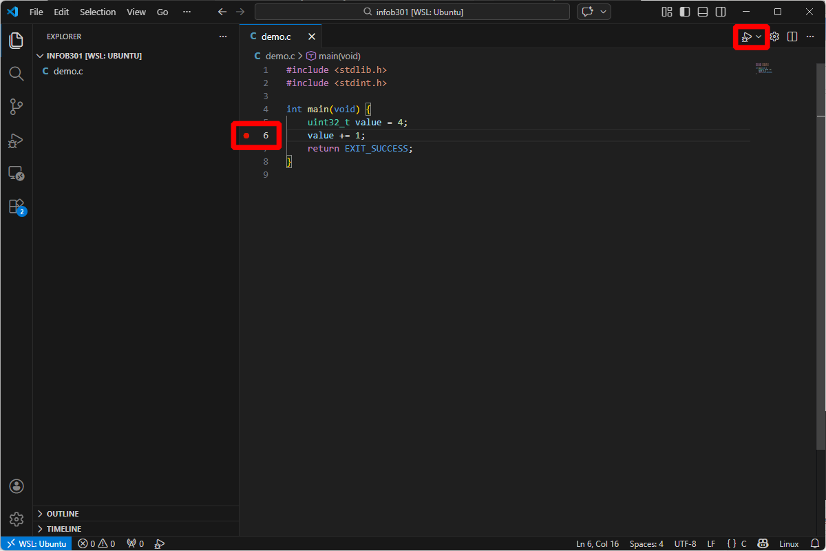Click the Remote Explorer icon
The image size is (826, 551).
[17, 173]
